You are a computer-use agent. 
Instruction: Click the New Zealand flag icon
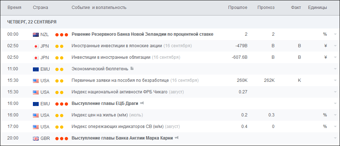[x=36, y=35]
